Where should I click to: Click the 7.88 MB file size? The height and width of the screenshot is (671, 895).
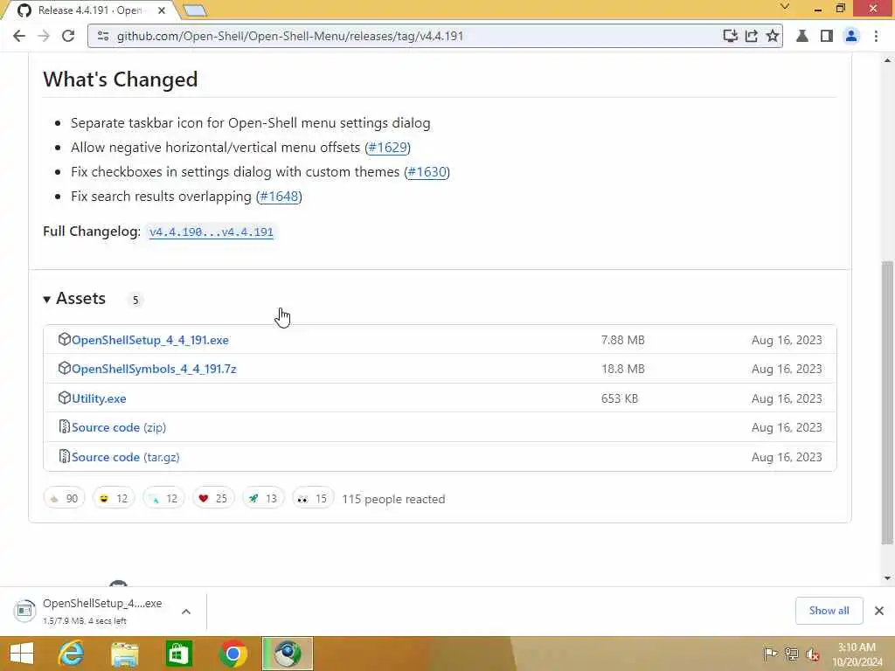(x=622, y=341)
